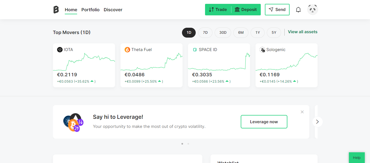Go to first carousel dot

tap(182, 144)
